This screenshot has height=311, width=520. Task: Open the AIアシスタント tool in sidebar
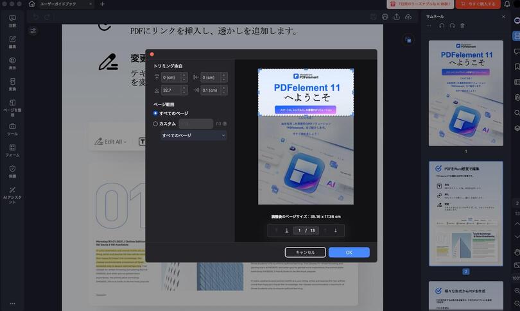[12, 195]
